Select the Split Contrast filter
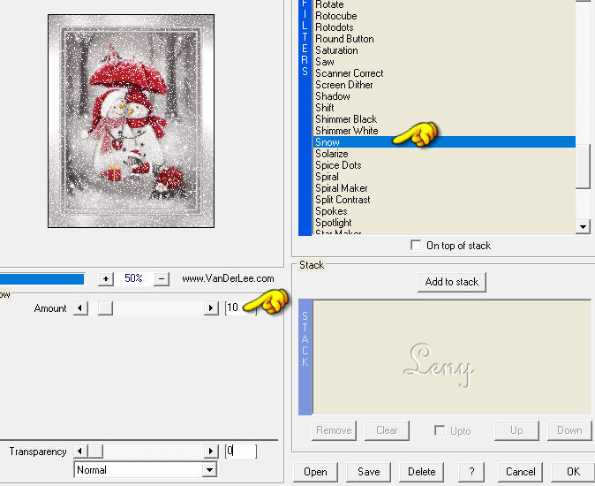The width and height of the screenshot is (595, 486). coord(444,200)
